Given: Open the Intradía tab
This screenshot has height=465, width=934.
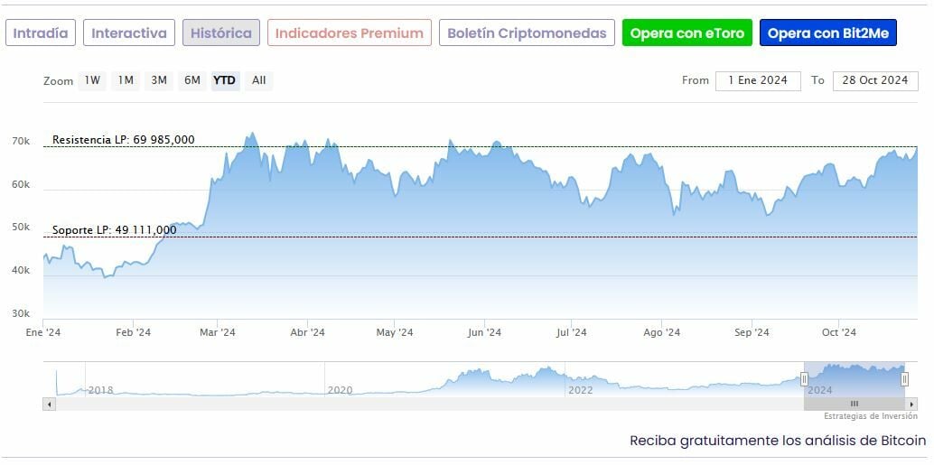Looking at the screenshot, I should click(41, 33).
